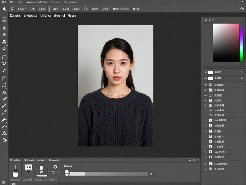Choose the pointed brush tip preset thumbnail

15,170
